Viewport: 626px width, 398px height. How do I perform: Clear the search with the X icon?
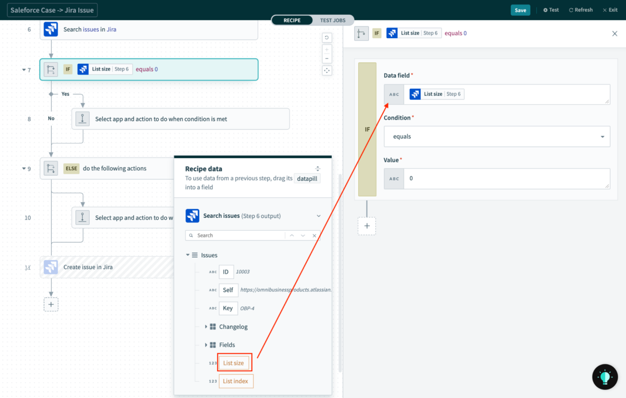click(314, 235)
